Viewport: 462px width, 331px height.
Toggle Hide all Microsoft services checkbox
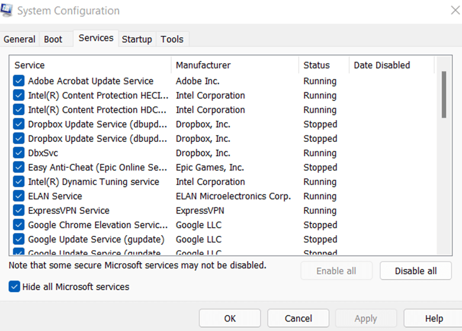click(x=14, y=287)
